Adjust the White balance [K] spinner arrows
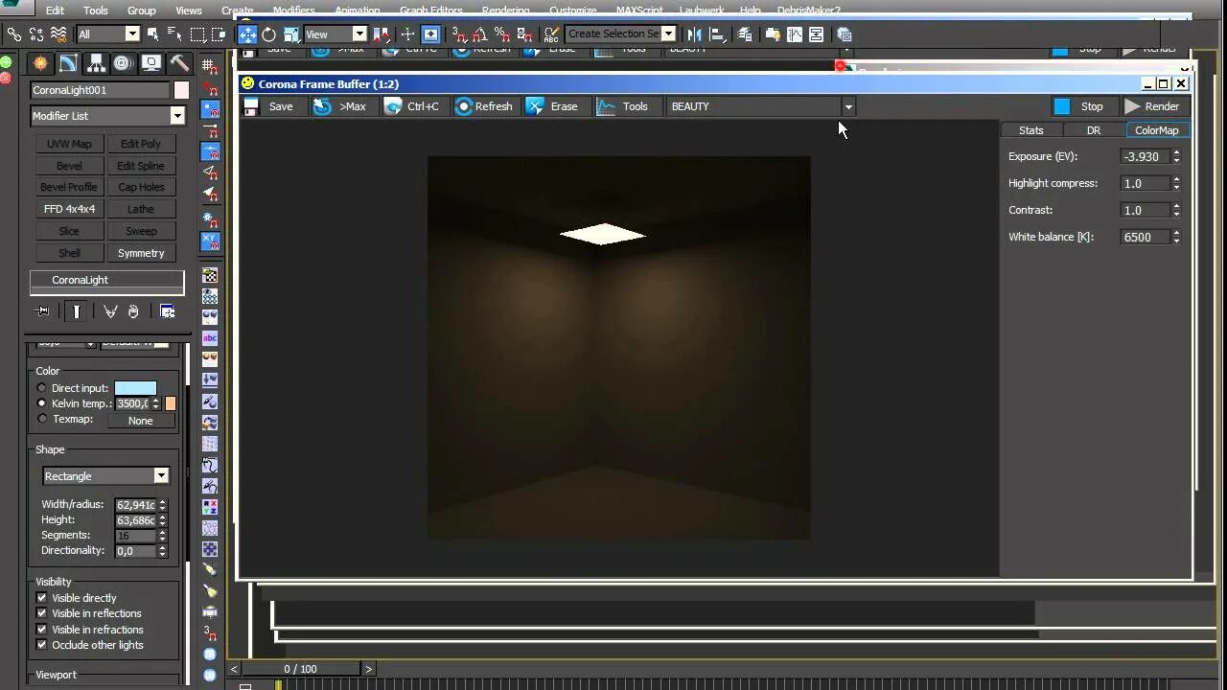Image resolution: width=1227 pixels, height=690 pixels. click(x=1177, y=237)
